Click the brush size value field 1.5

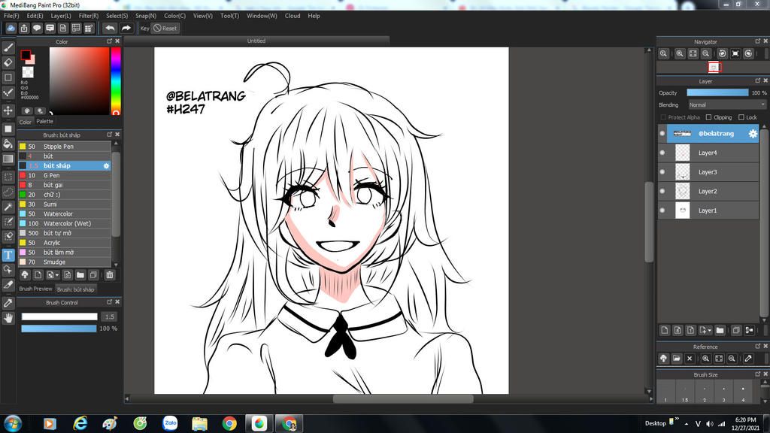pos(110,316)
